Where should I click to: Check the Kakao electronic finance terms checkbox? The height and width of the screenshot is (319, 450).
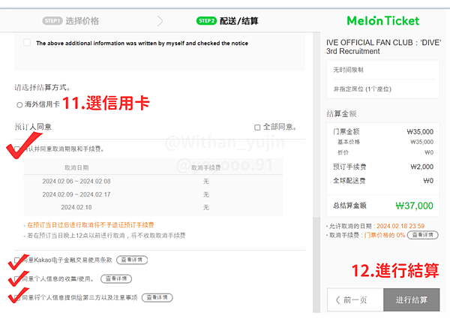coord(17,260)
